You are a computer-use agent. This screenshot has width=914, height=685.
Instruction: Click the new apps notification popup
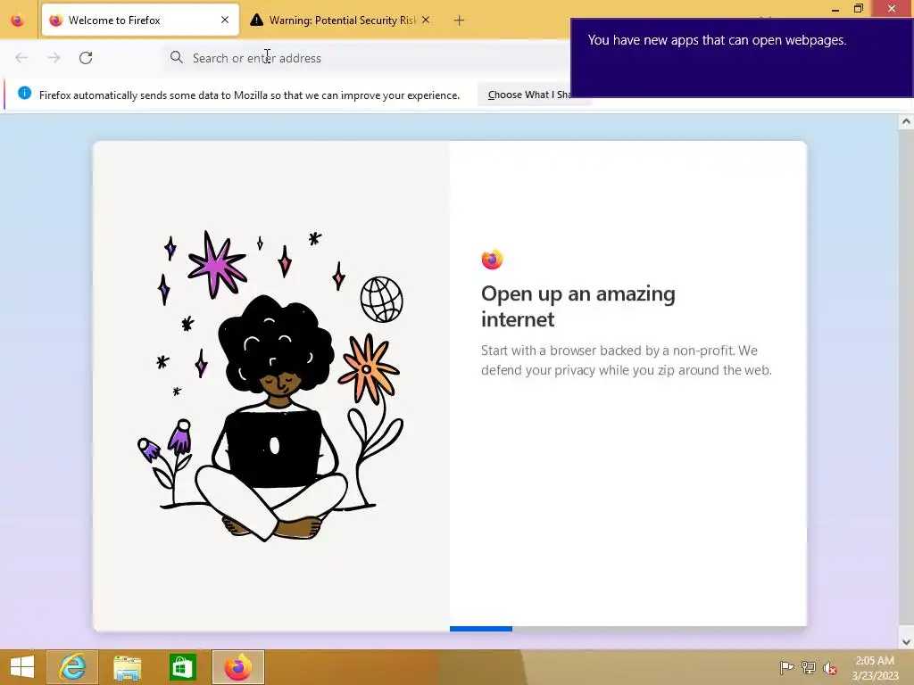tap(742, 58)
